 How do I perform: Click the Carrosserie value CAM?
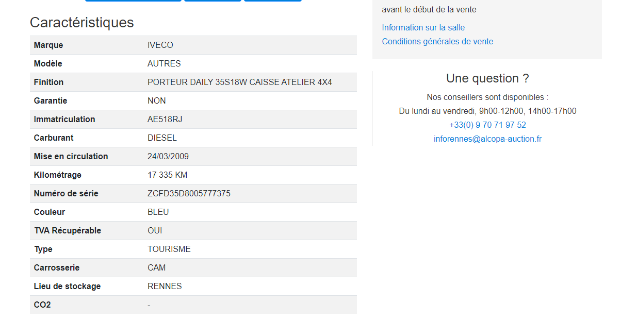tap(156, 268)
